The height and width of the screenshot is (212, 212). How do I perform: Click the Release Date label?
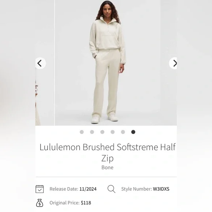point(64,189)
